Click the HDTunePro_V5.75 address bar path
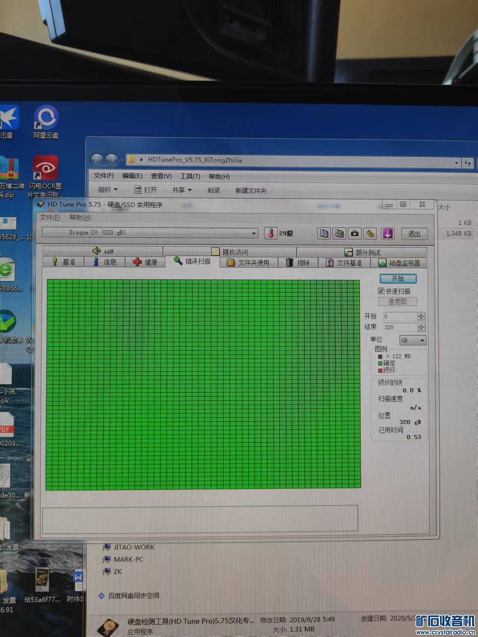The image size is (478, 637). coord(195,160)
